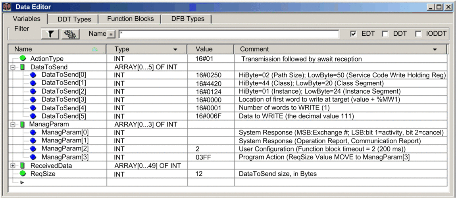Open the Function Blocks tab
Screen dimensions: 456x198
coord(130,19)
